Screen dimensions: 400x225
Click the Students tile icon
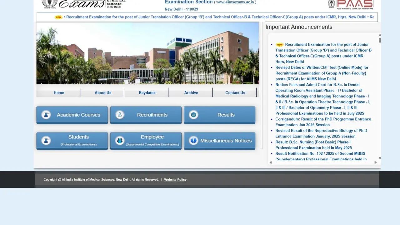pyautogui.click(x=46, y=141)
